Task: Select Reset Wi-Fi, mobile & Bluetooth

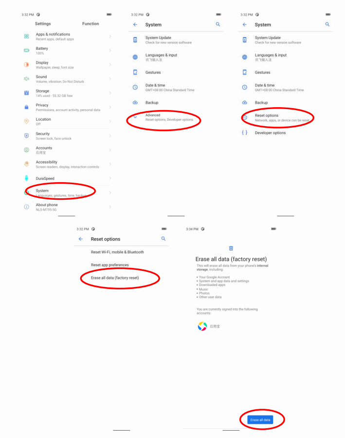Action: point(117,252)
